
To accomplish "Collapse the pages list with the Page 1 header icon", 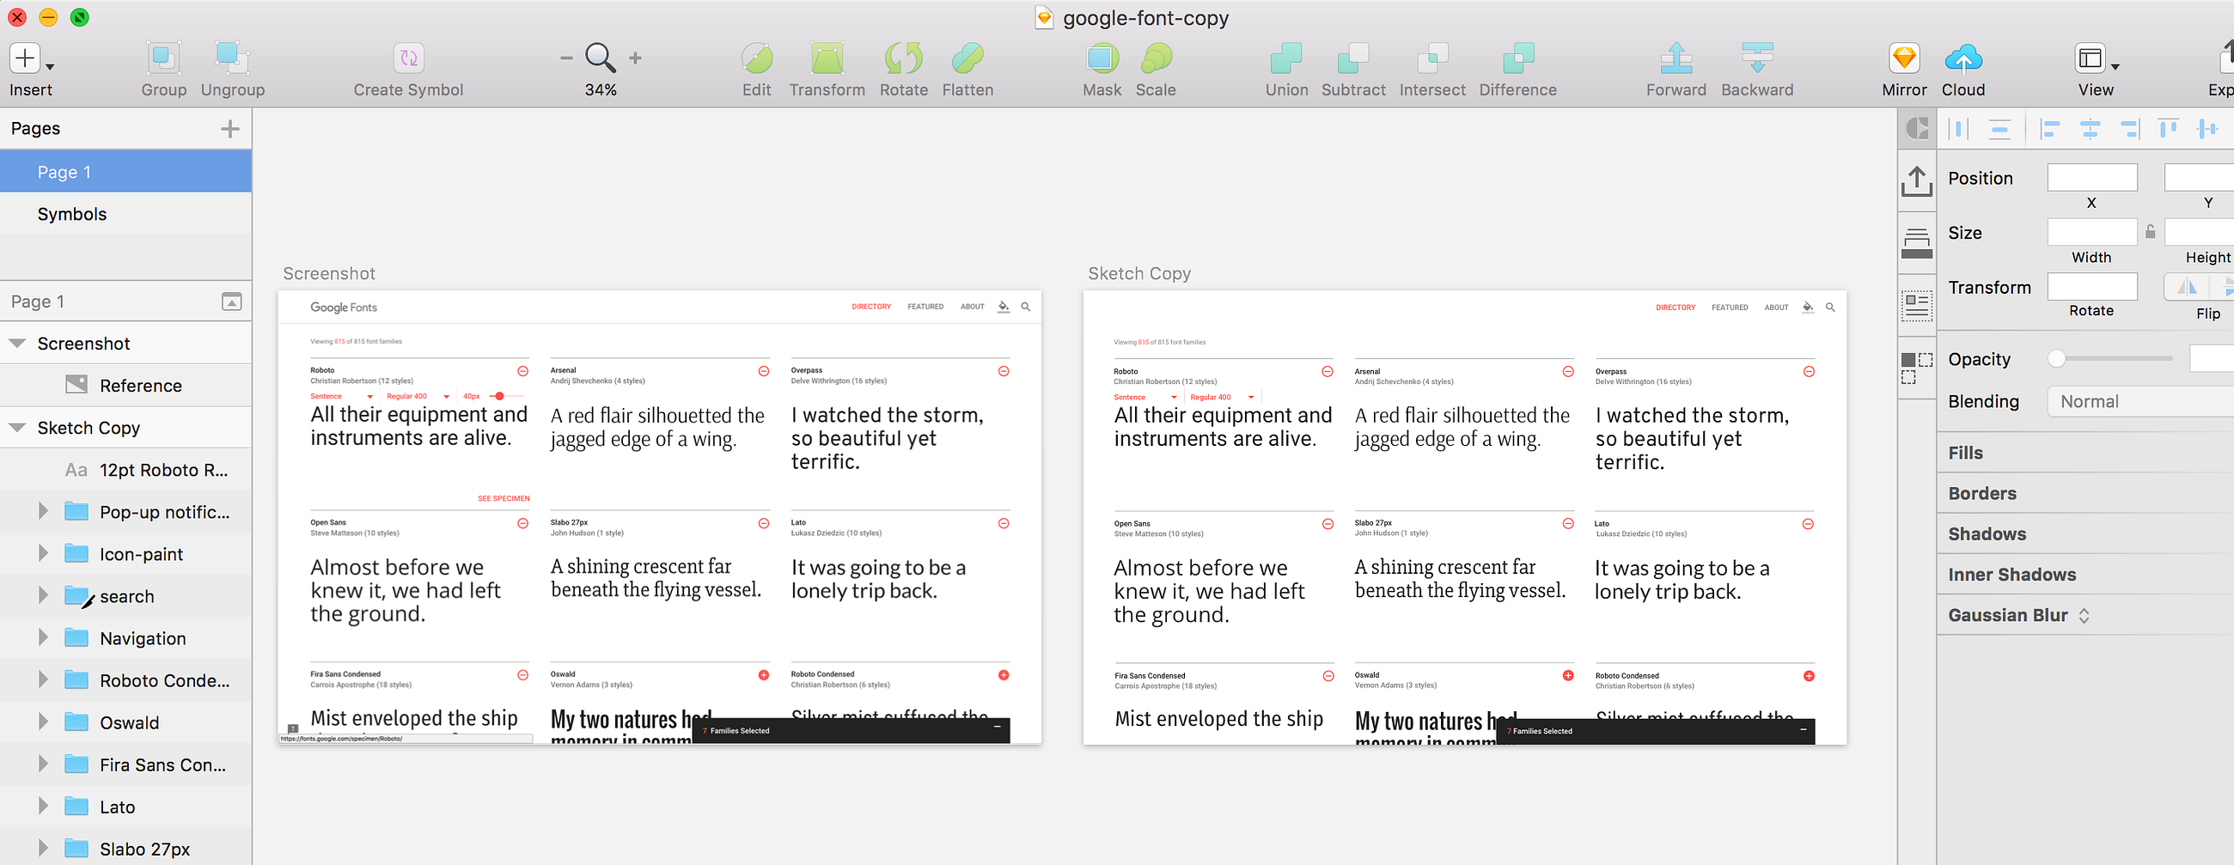I will click(x=231, y=302).
